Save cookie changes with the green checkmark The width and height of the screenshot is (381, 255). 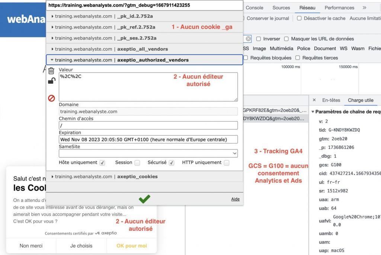tap(144, 199)
